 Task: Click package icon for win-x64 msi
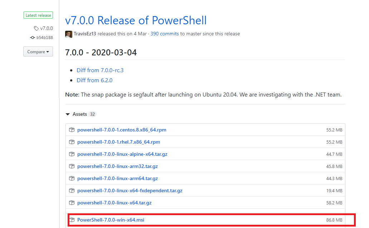point(72,220)
